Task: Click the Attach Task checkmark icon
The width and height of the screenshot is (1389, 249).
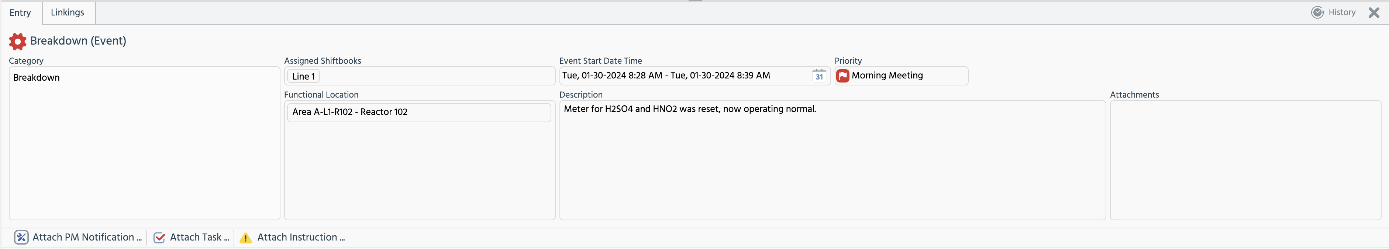Action: click(x=159, y=238)
